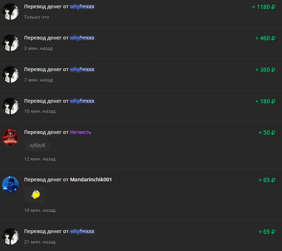Open whyhexxx profile link on the newest transfer
This screenshot has width=282, height=251.
click(x=82, y=7)
